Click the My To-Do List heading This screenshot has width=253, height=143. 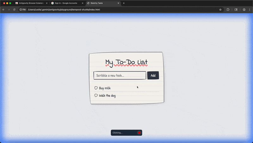(126, 62)
